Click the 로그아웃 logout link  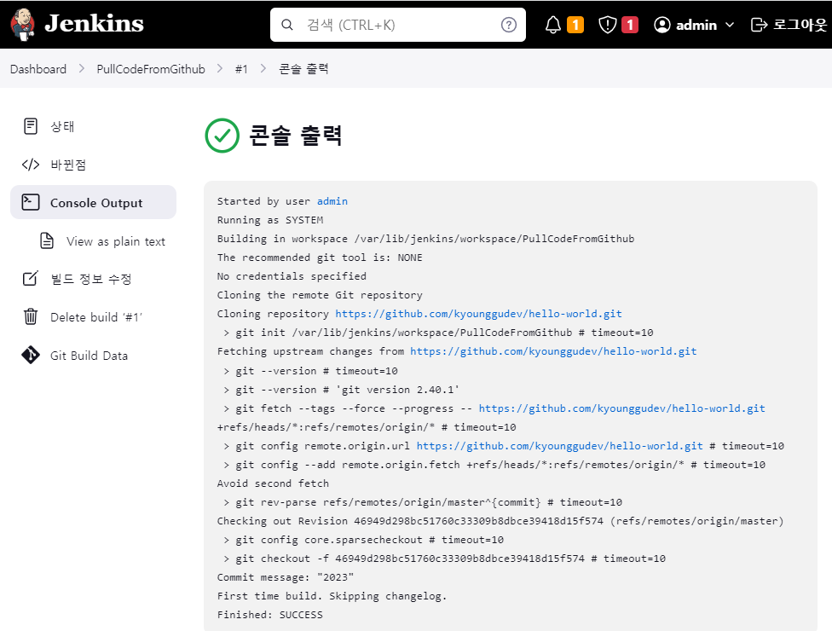click(x=799, y=25)
